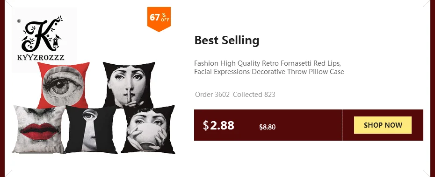This screenshot has height=177, width=435.
Task: Click the $2.88 sale price
Action: click(218, 125)
